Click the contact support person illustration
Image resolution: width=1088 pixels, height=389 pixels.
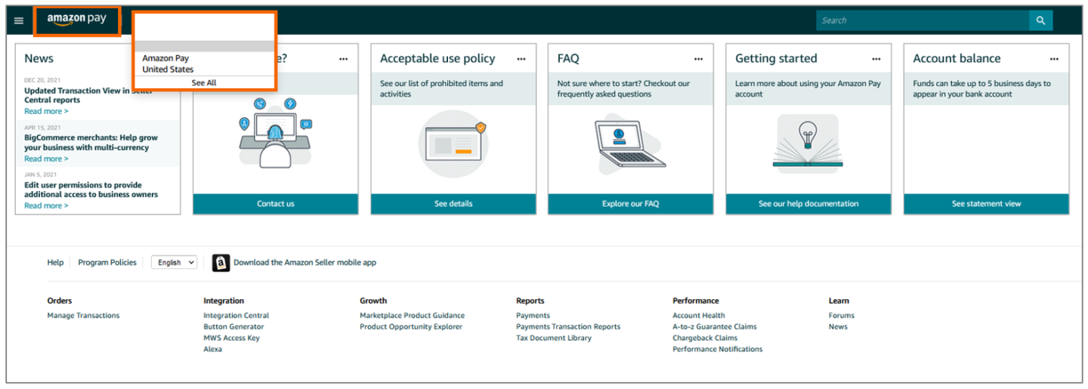click(x=275, y=134)
